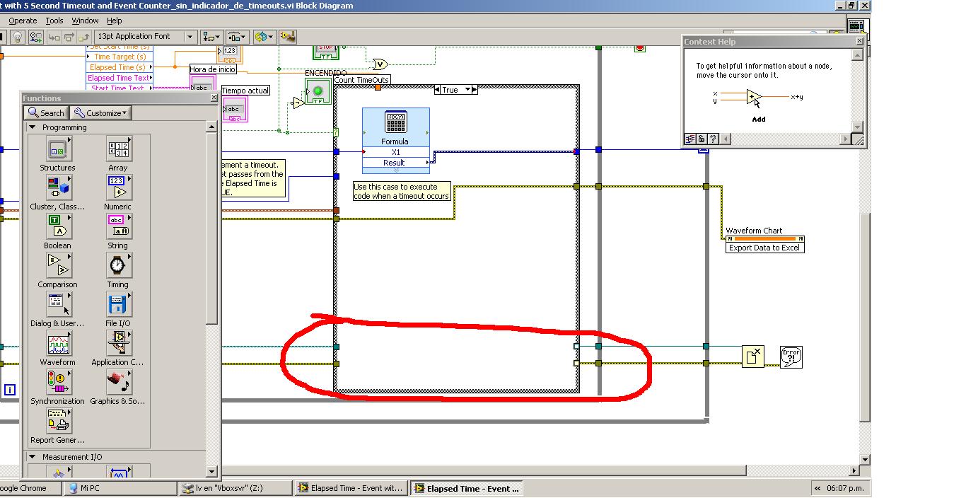The image size is (966, 498).
Task: Open the Window menu
Action: (x=85, y=21)
